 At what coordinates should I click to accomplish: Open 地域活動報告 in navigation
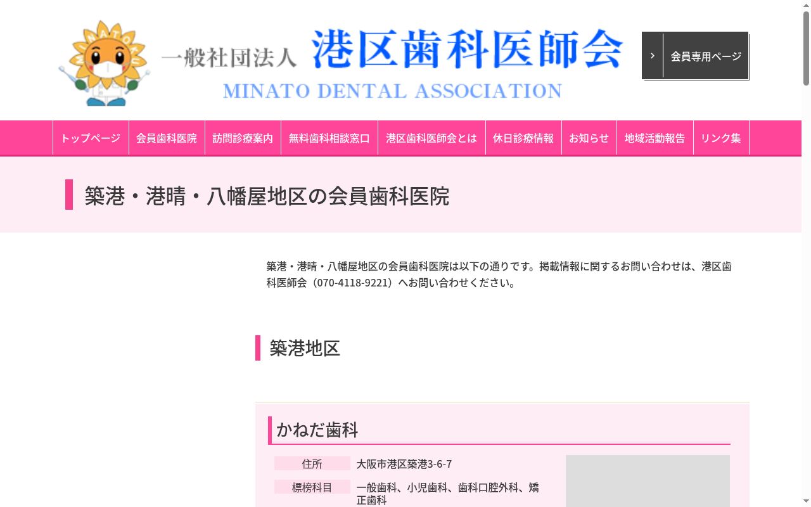pos(655,138)
